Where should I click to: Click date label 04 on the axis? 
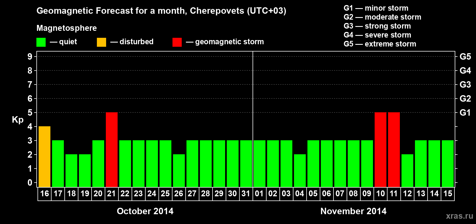point(300,193)
